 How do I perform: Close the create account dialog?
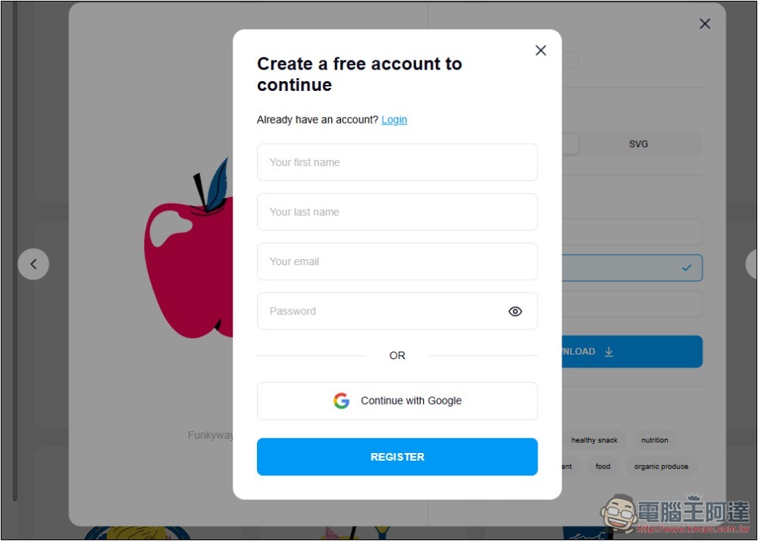(540, 50)
